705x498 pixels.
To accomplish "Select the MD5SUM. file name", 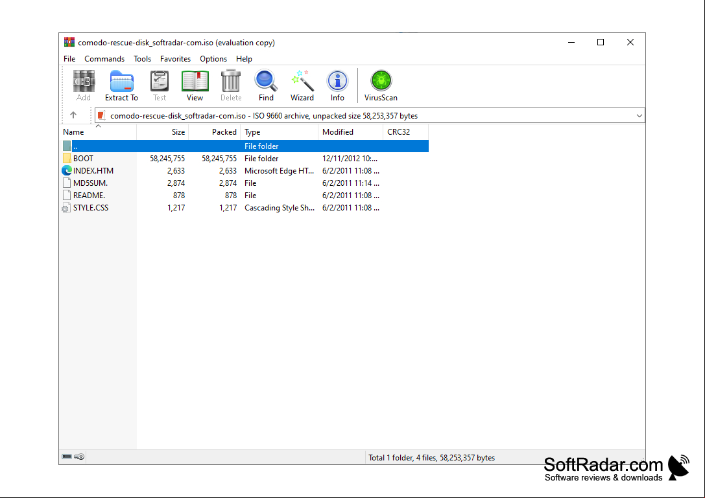I will point(90,183).
